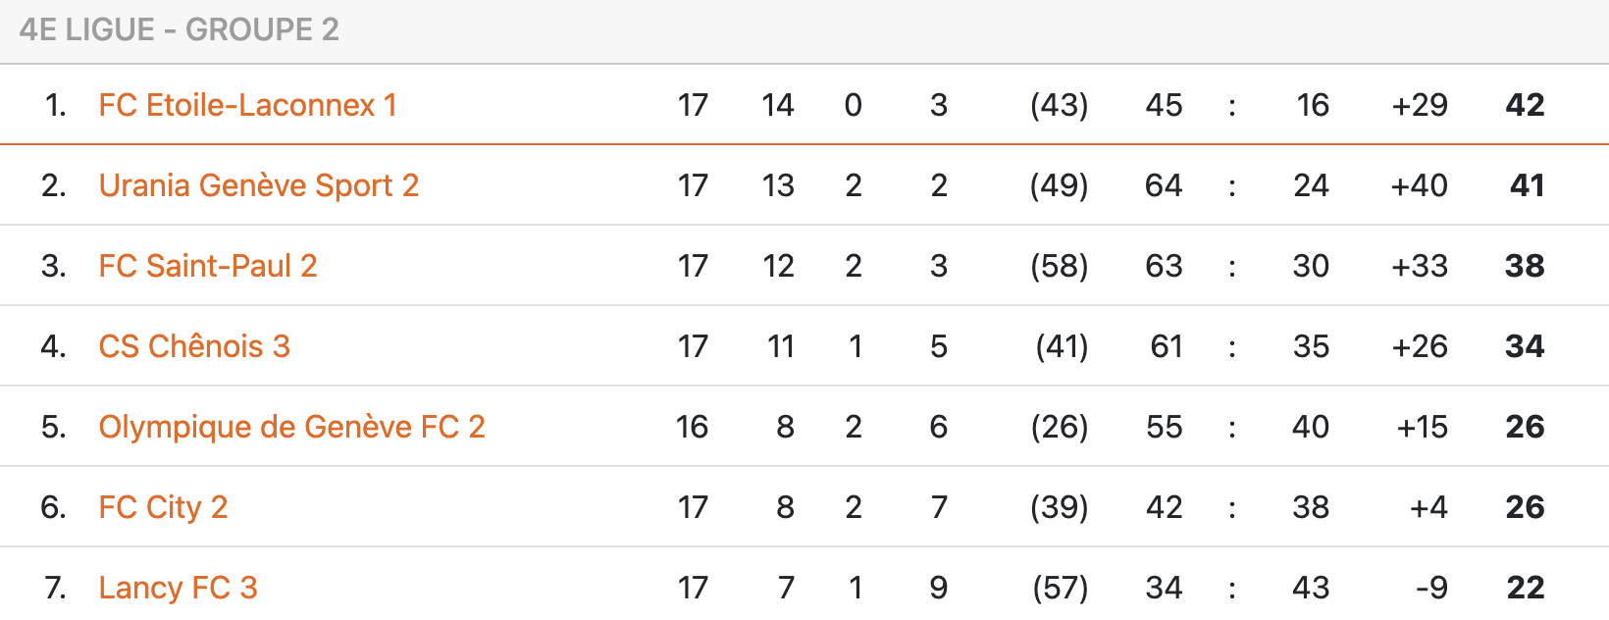Select the FC Saint-Paul 2 link

[x=207, y=266]
